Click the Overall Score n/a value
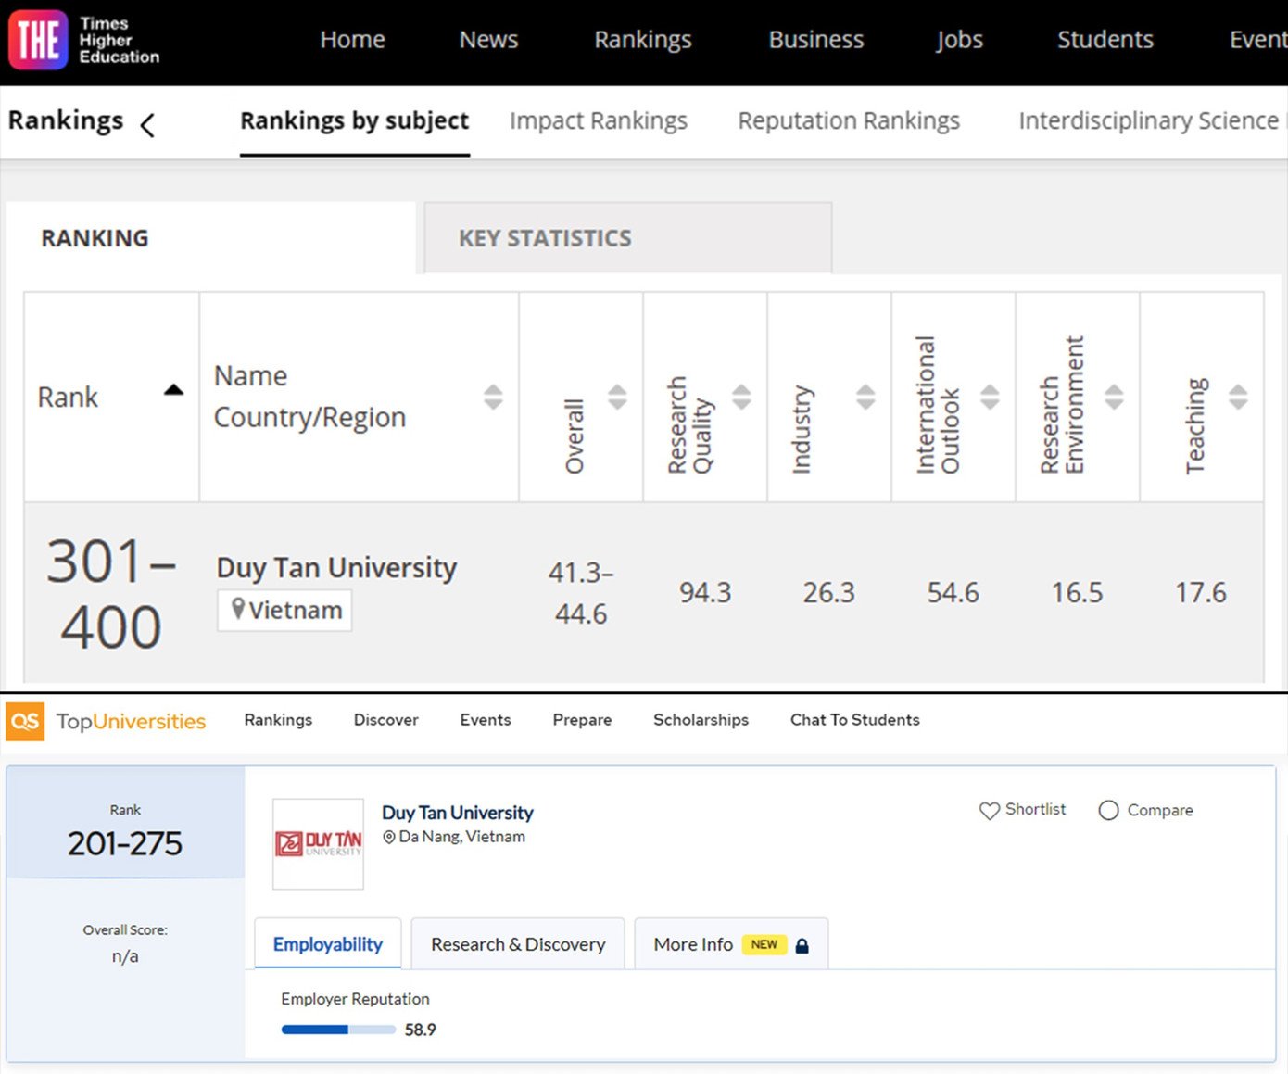The width and height of the screenshot is (1288, 1074). [125, 956]
